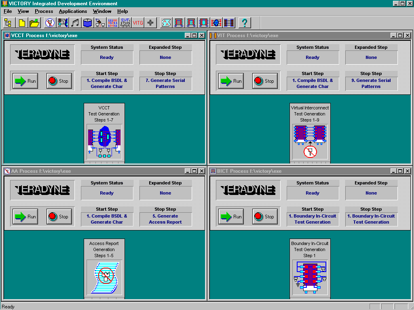
Task: Click the SVF toolbar icon
Action: point(125,23)
